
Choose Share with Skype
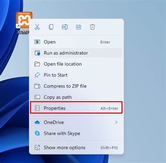pos(76,133)
